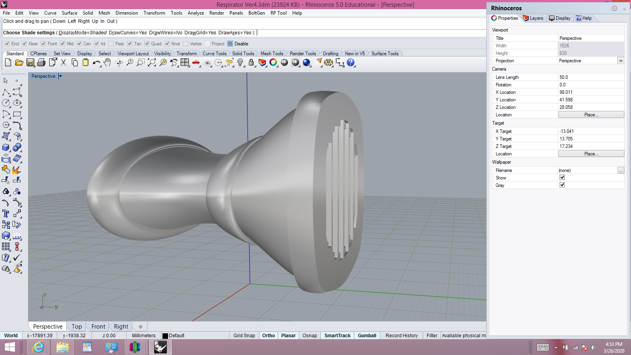Open Options with the gear icon
Viewport: 631px width, 355px height.
[x=329, y=62]
